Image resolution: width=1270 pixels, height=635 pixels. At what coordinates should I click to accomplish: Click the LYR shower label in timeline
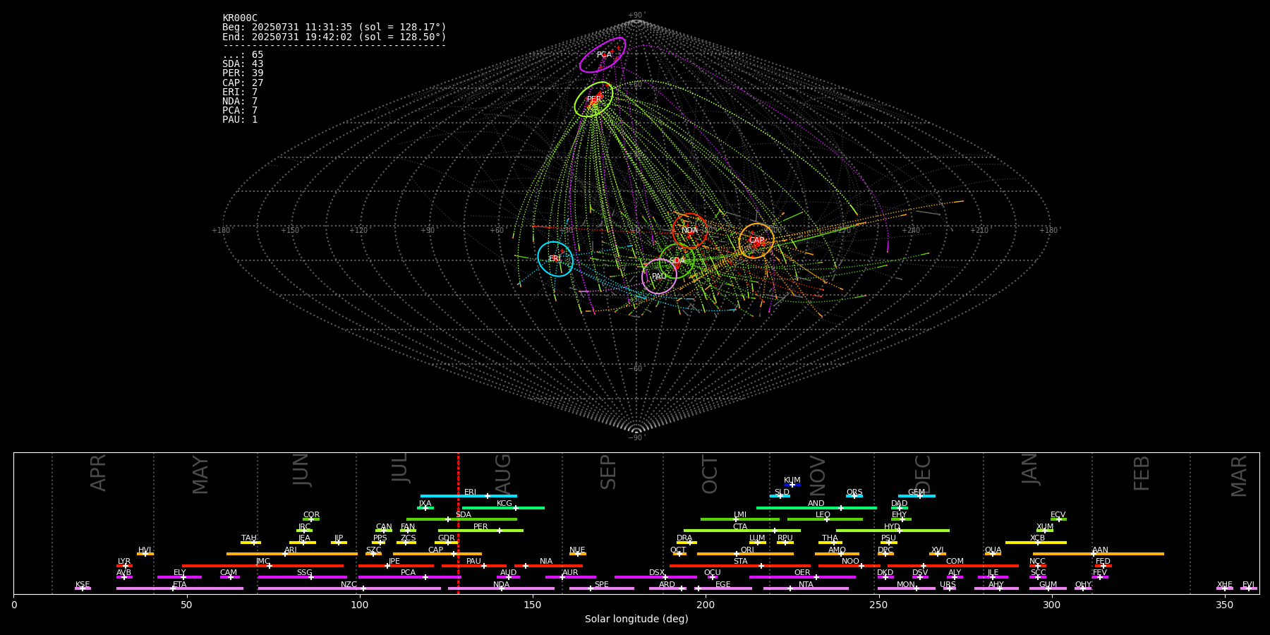(124, 562)
